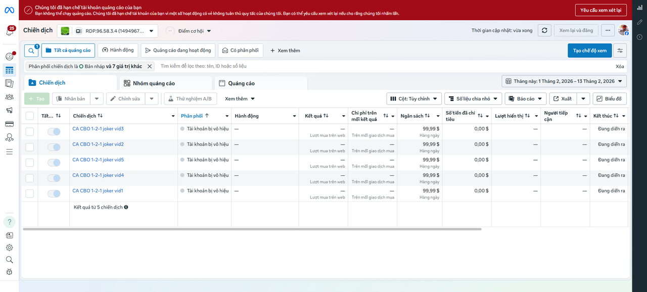Toggle the on/off switch for joker vid3
Image resolution: width=647 pixels, height=292 pixels.
[x=54, y=131]
